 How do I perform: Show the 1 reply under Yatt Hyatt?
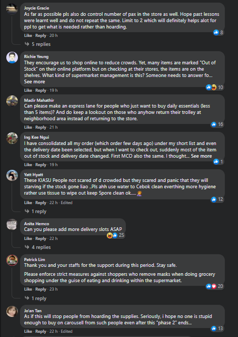[x=36, y=211]
